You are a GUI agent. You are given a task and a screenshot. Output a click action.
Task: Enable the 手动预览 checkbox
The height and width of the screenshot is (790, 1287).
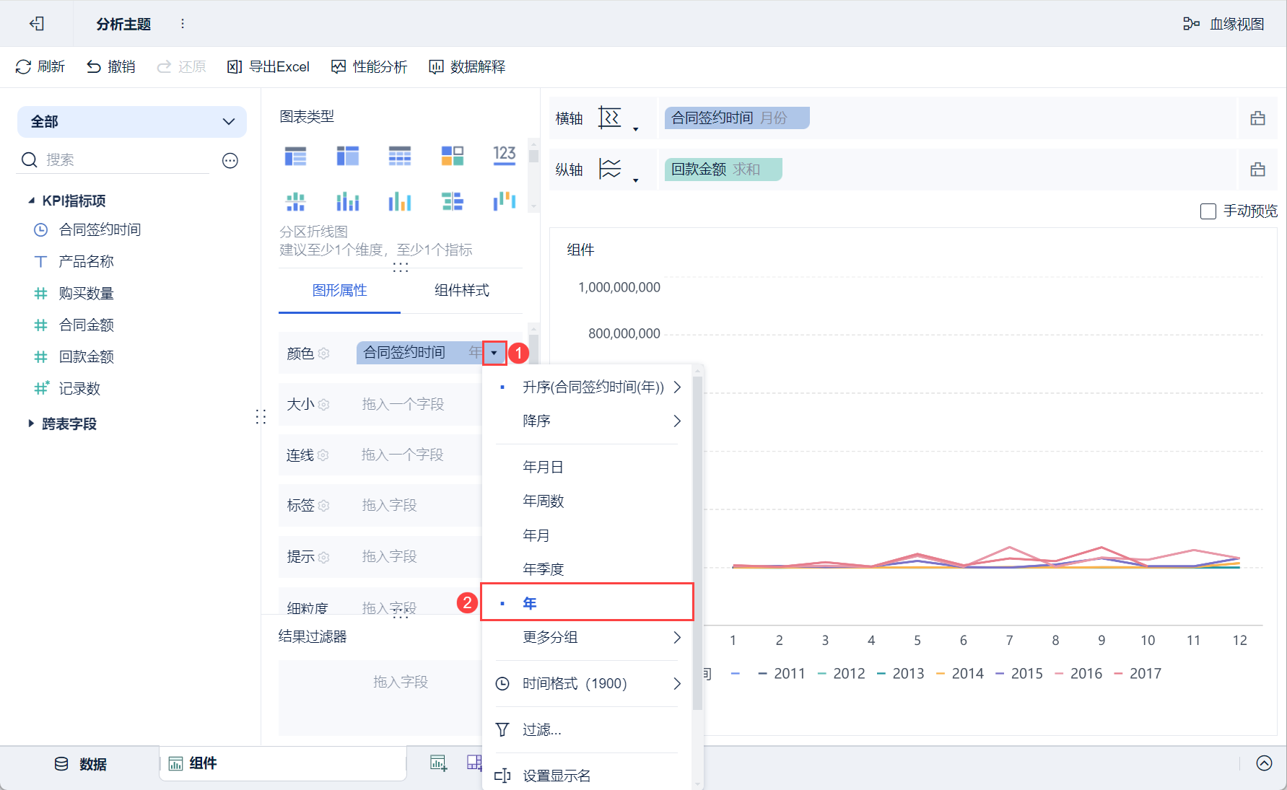pos(1208,211)
